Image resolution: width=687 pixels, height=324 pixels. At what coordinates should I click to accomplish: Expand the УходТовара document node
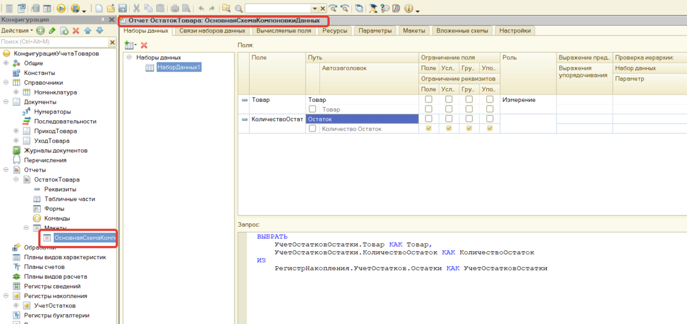pyautogui.click(x=17, y=141)
